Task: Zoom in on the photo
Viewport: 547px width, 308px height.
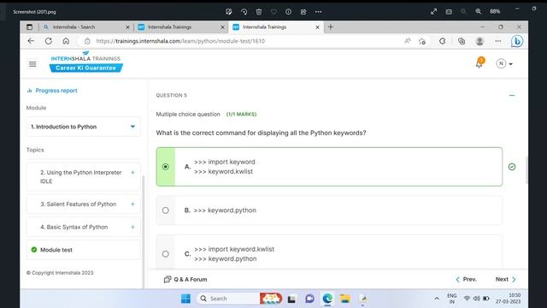Action: pos(479,11)
